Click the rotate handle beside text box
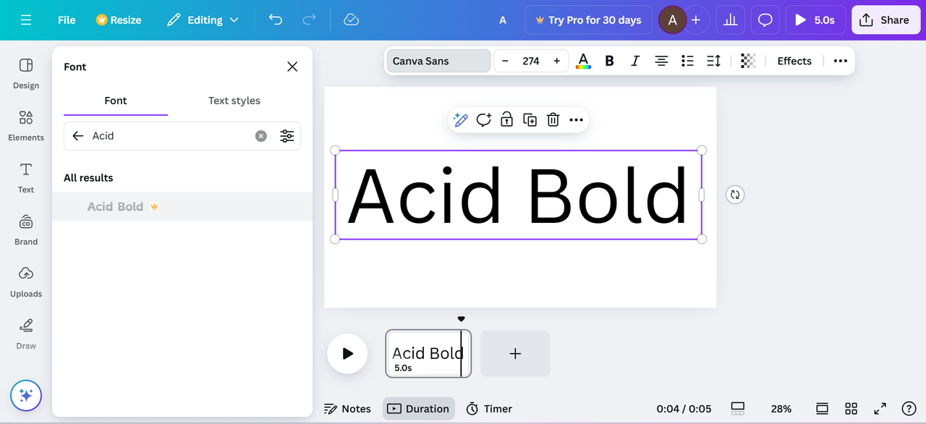 (x=735, y=195)
